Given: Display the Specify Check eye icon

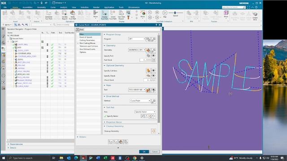Looking at the screenshot, I should pyautogui.click(x=153, y=76).
